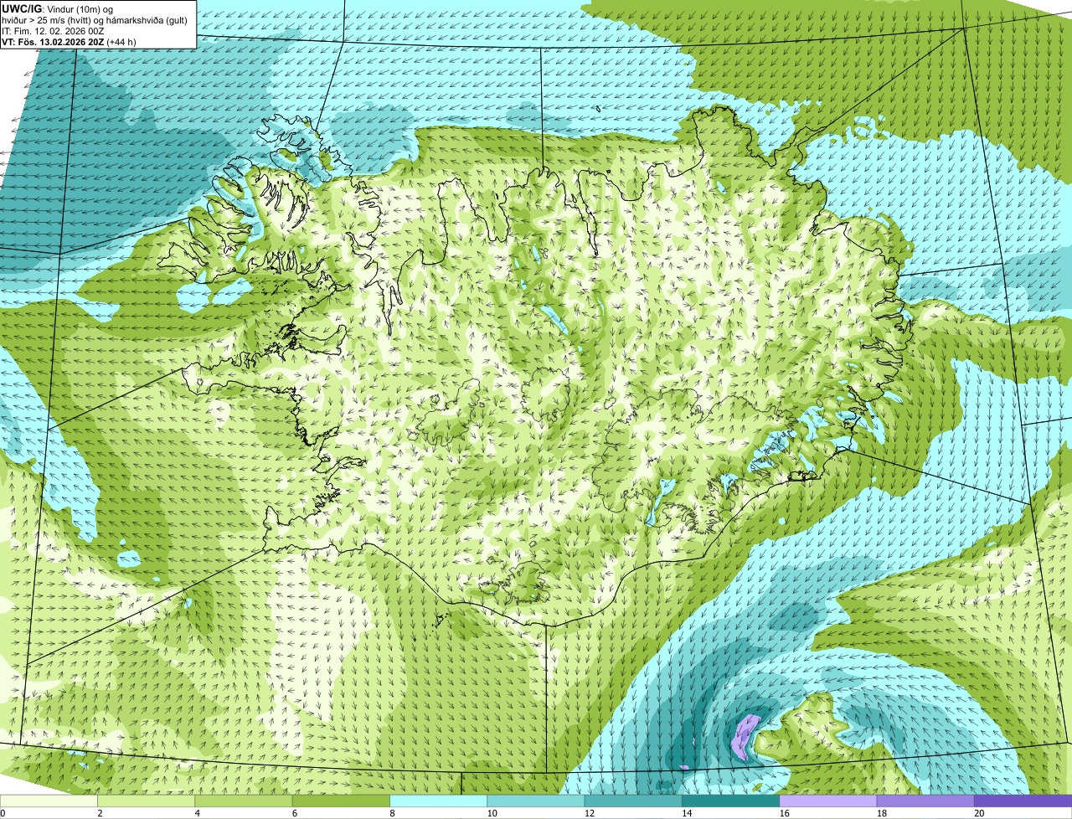Screen dimensions: 1072x819
Task: Click the '10' label on the wind scale
Action: [x=492, y=813]
